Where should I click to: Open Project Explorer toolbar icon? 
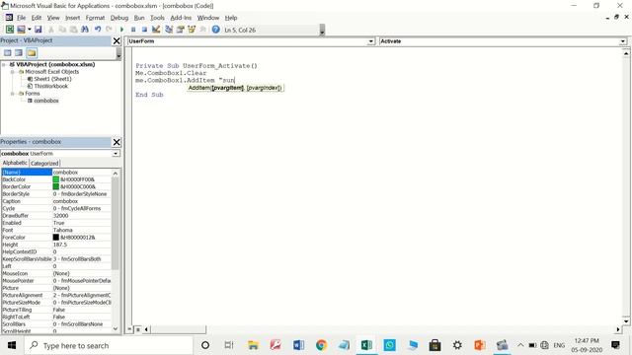[169, 30]
